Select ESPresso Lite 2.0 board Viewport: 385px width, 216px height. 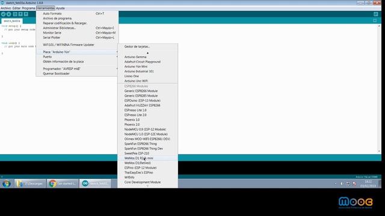tap(147, 115)
